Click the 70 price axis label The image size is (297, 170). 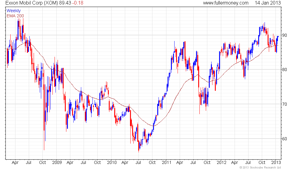(285, 104)
